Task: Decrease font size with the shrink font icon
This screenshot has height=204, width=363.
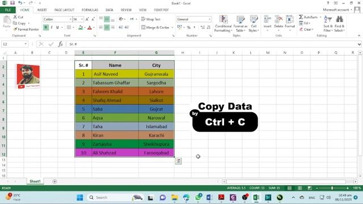Action: click(93, 19)
